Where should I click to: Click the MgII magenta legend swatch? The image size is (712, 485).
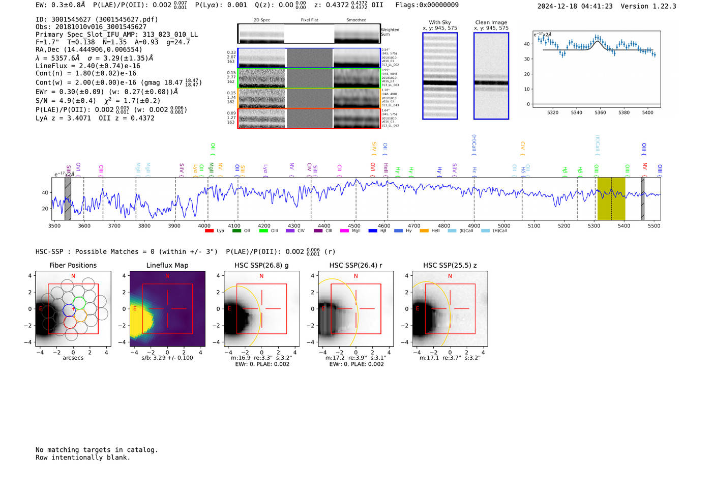tap(344, 231)
